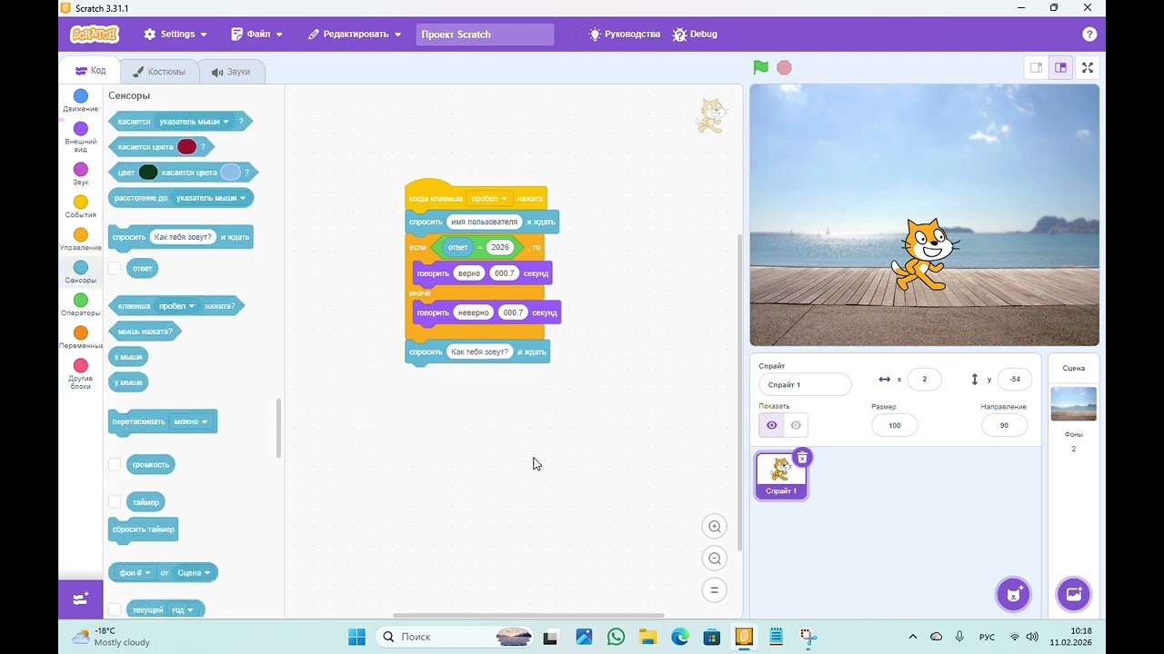Expand the расстояние до target dropdown
Viewport: 1164px width, 654px height.
(x=211, y=198)
